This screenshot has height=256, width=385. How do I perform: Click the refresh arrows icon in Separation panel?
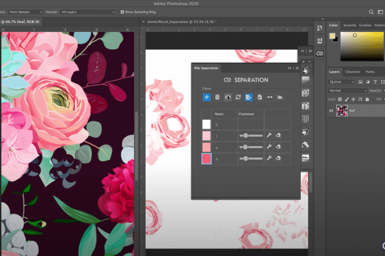238,97
